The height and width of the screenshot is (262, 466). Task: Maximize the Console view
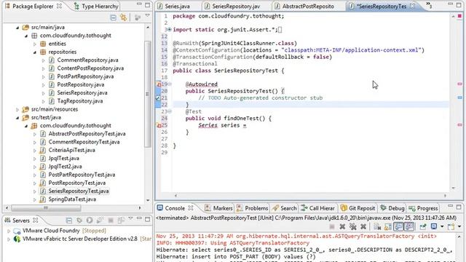[x=459, y=207]
